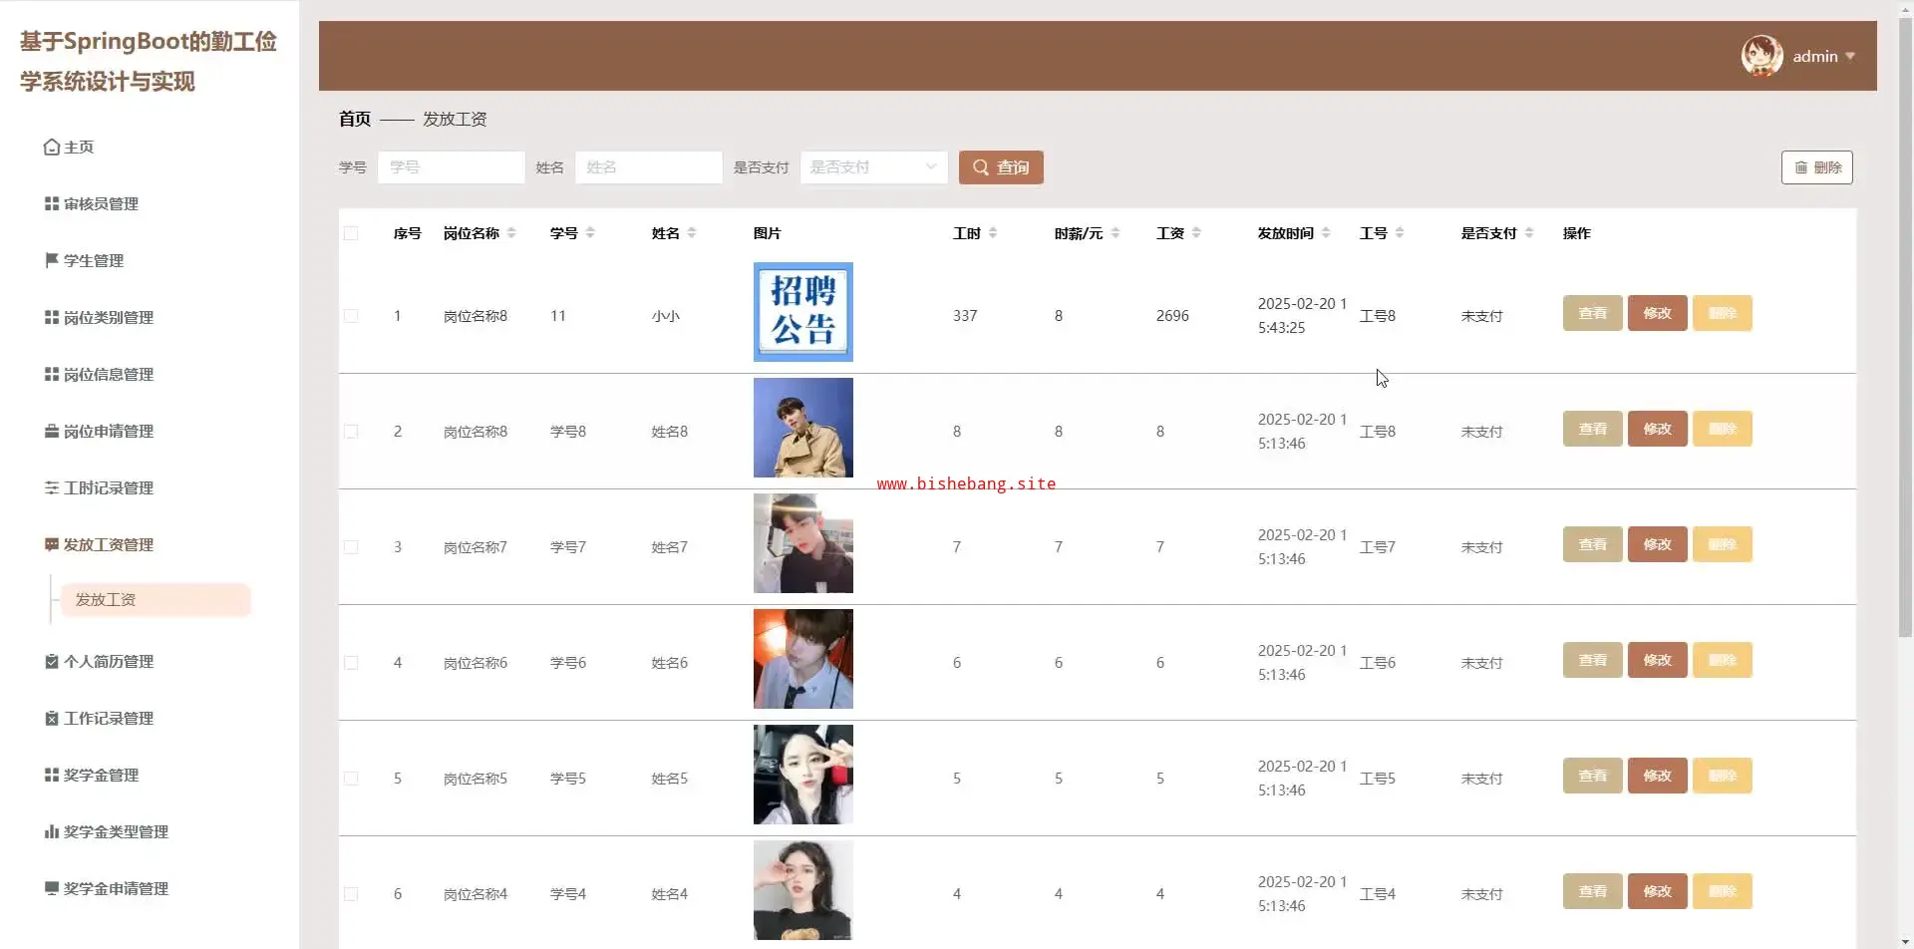Click 修改 button for row 2 姓名8
Screen dimensions: 1914x949
tap(1657, 429)
